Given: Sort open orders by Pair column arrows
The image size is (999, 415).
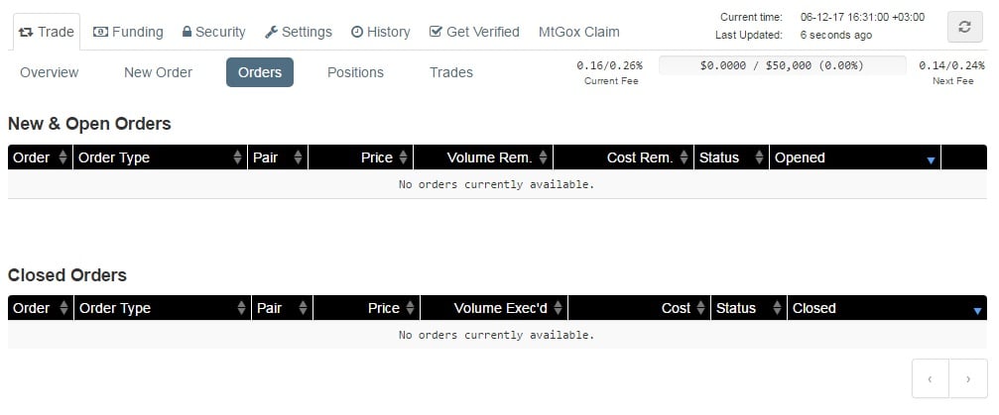Looking at the screenshot, I should coord(298,157).
